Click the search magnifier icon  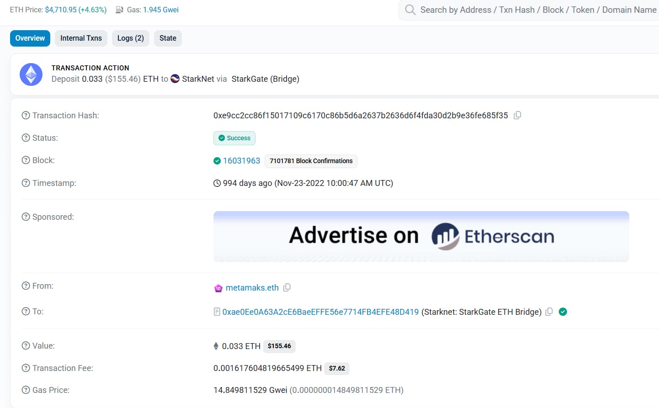coord(410,10)
